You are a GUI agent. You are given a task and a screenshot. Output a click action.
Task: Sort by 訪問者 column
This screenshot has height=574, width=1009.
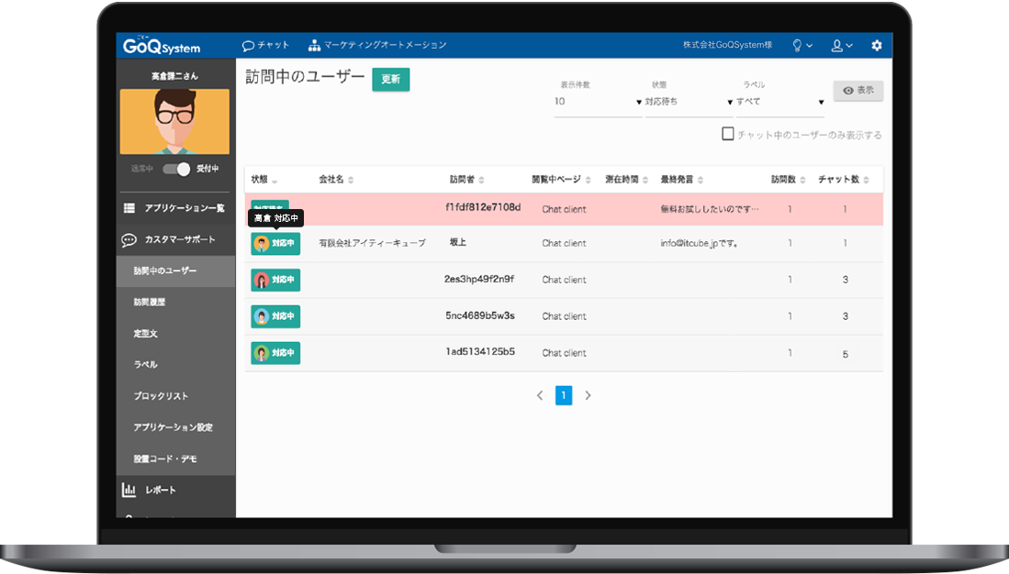tap(467, 180)
